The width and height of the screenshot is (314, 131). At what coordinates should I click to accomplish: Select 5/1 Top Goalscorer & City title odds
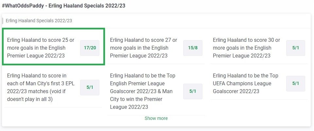[x=193, y=91]
